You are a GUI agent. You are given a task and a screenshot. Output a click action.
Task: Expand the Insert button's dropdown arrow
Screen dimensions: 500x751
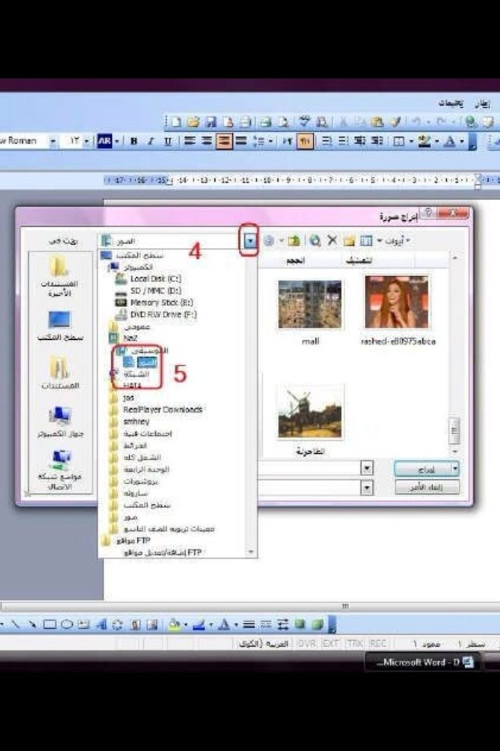click(x=455, y=468)
